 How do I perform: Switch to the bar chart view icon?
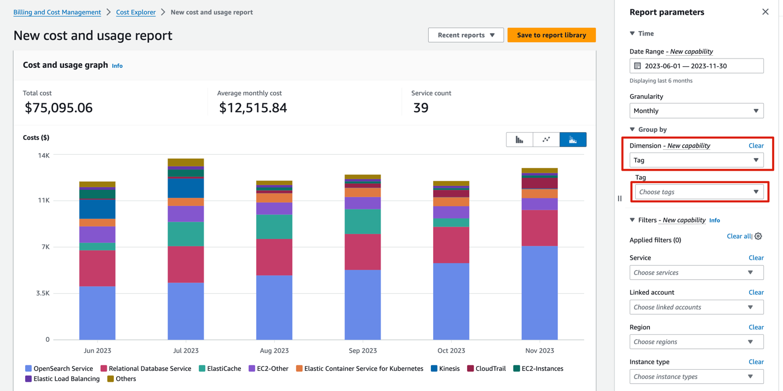[519, 140]
